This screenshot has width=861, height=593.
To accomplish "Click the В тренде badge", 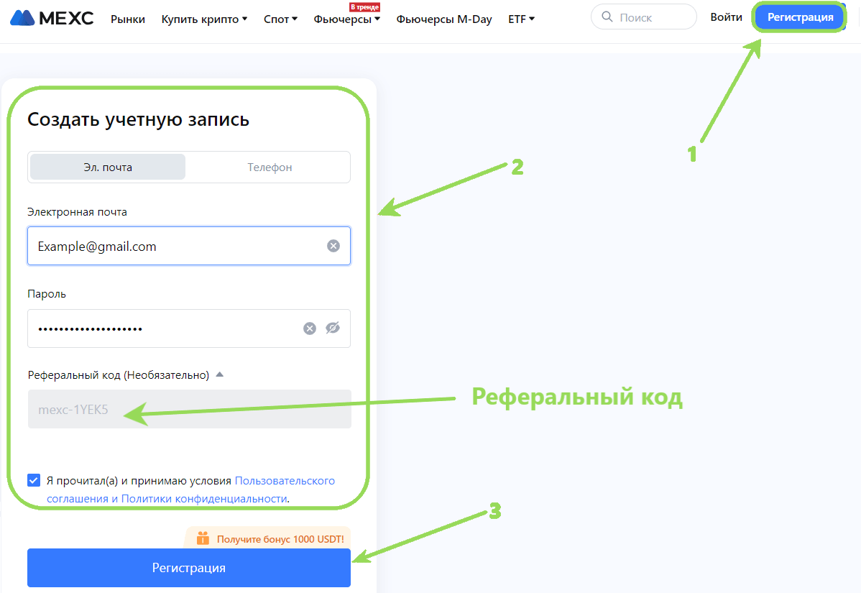I will point(364,6).
